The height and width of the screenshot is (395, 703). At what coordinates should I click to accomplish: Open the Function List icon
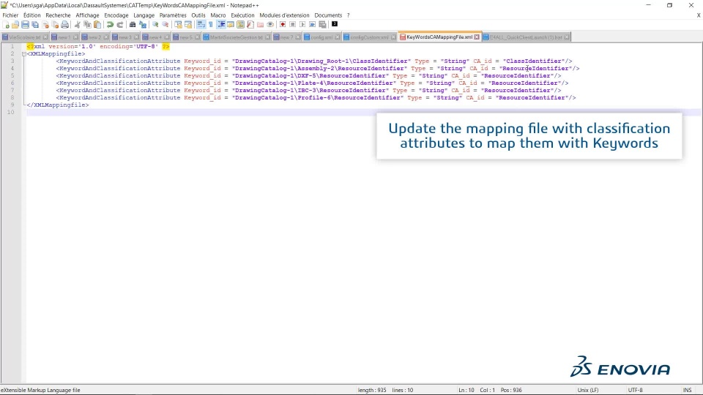[250, 25]
